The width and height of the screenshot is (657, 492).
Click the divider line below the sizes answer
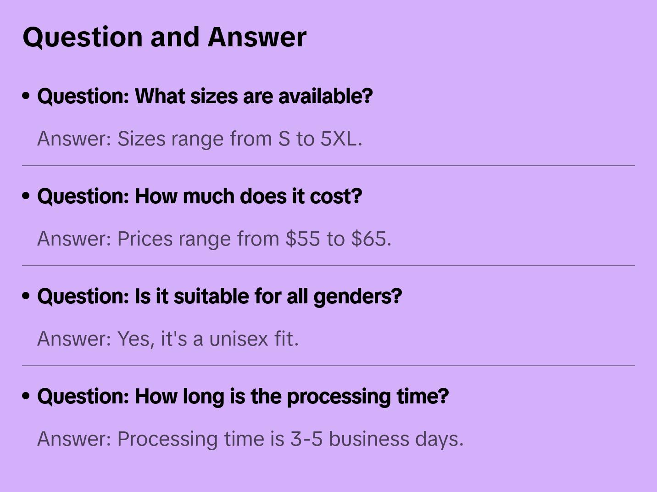click(328, 166)
